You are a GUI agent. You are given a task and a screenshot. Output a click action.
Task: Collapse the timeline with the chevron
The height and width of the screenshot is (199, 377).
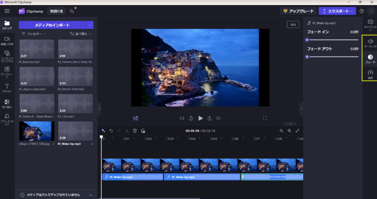(x=290, y=124)
